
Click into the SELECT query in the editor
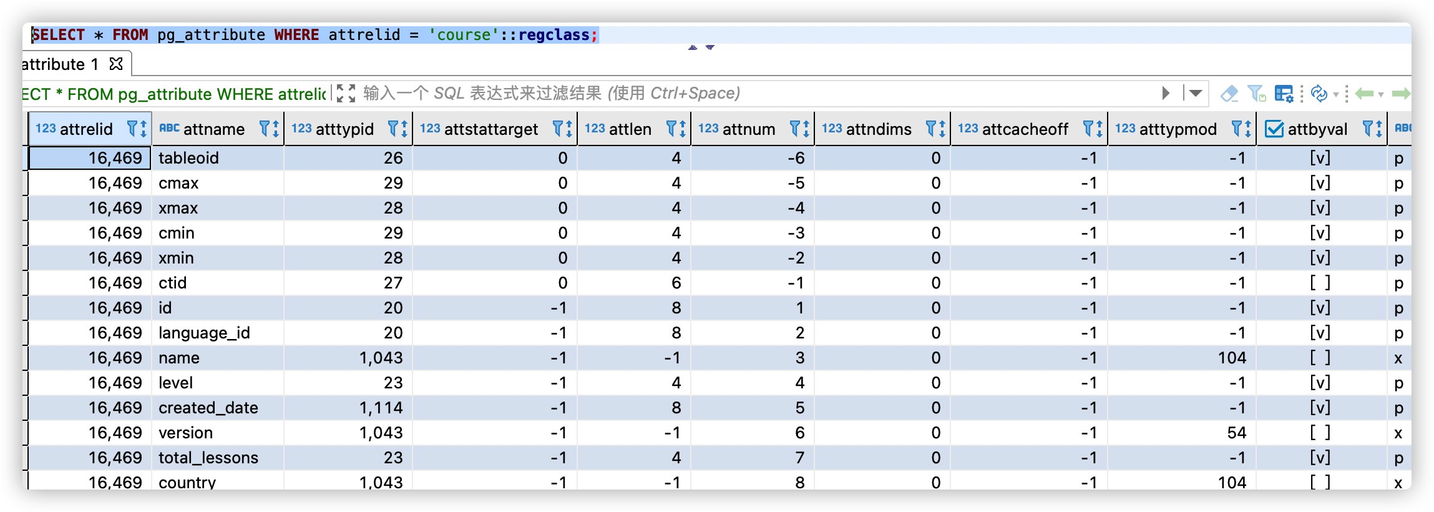pos(315,35)
